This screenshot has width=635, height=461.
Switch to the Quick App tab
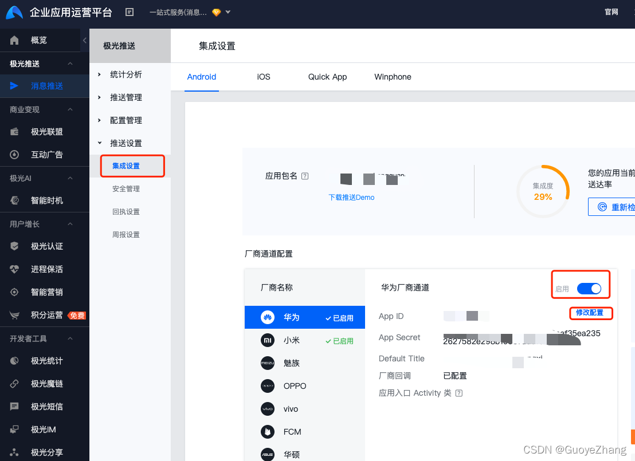pyautogui.click(x=328, y=77)
